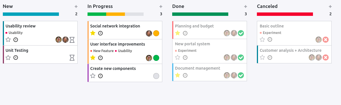Star the Usability review task
The image size is (341, 105).
8,40
